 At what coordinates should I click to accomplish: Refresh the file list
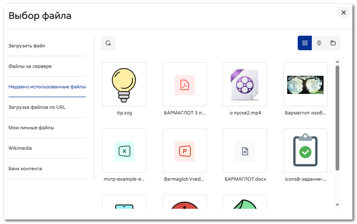click(108, 43)
